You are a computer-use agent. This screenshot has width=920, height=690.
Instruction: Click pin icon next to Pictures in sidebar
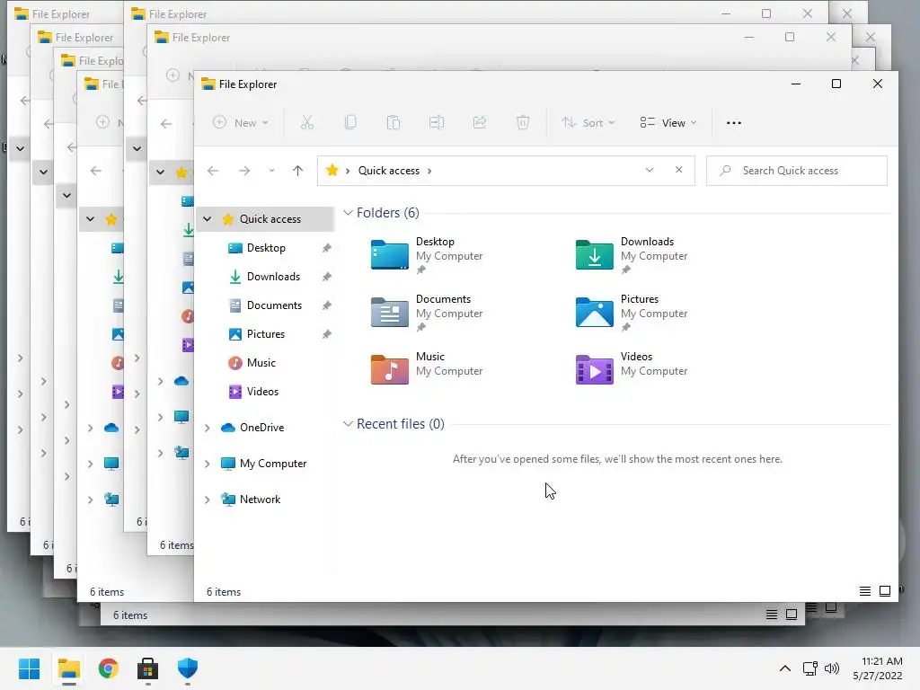pos(327,334)
